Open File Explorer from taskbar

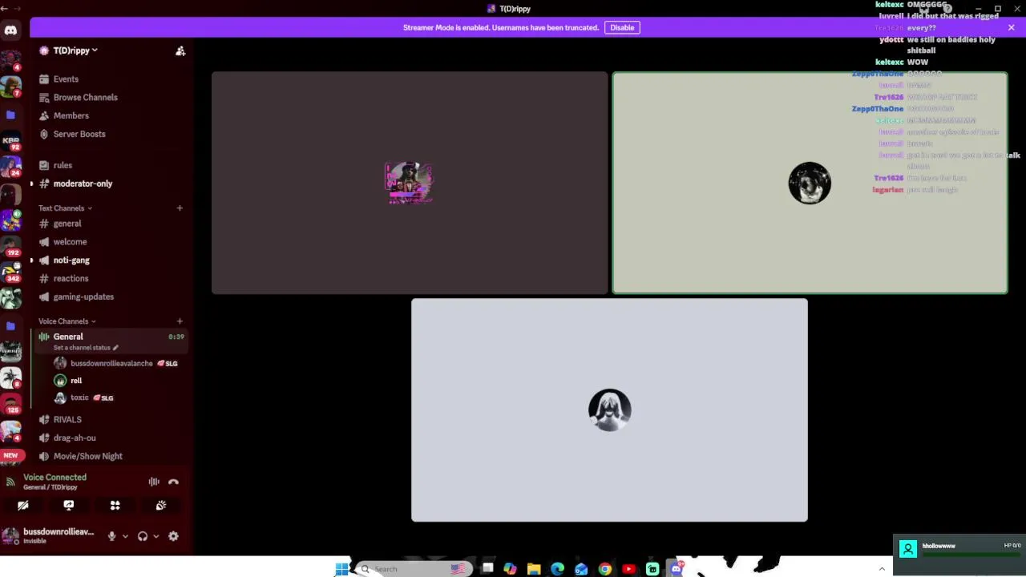534,569
